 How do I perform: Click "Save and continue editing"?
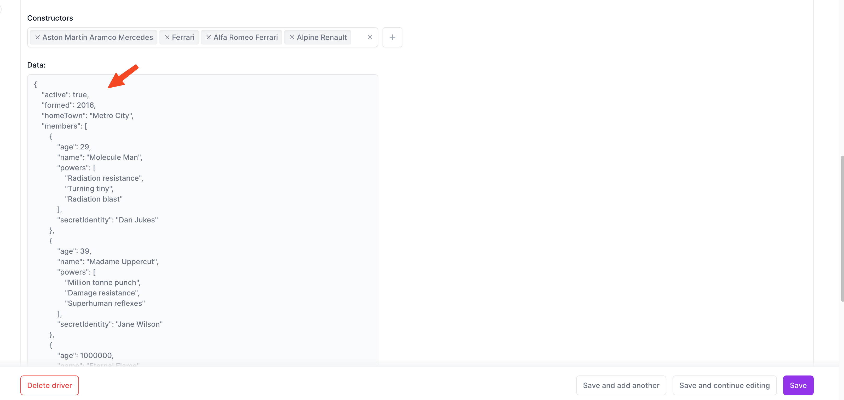point(724,385)
